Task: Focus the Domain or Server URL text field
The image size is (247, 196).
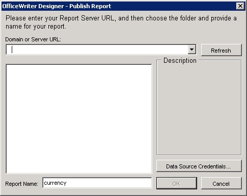Action: [x=97, y=50]
